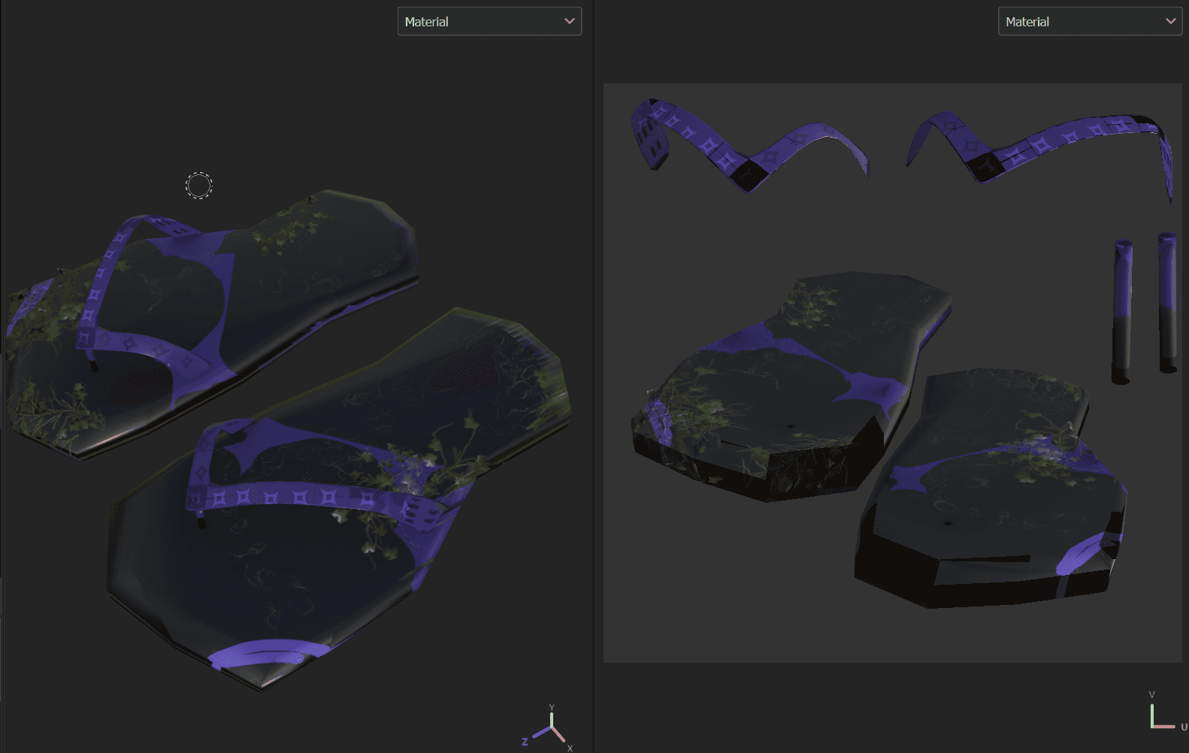Click the UV axis indicator gizmo
Image resolution: width=1189 pixels, height=753 pixels.
(1166, 712)
